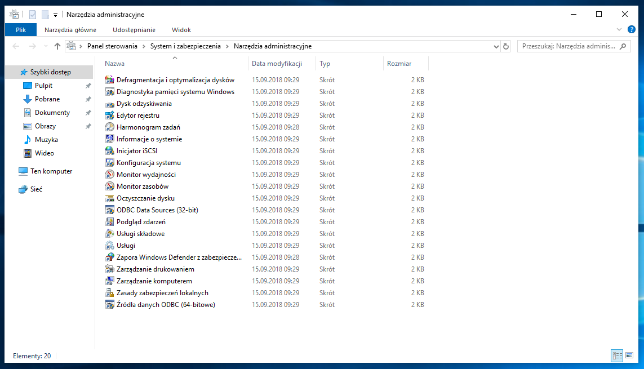Click the New folder quick access toolbar button

(x=45, y=15)
